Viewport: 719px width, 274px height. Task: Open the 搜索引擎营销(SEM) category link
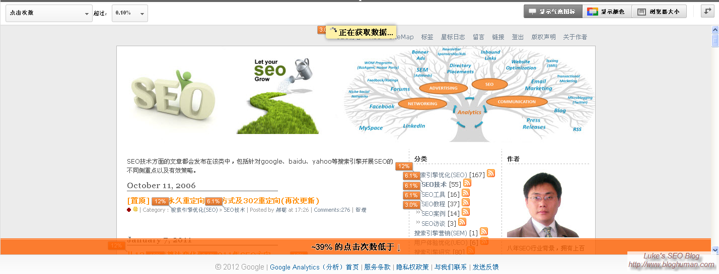[x=440, y=233]
